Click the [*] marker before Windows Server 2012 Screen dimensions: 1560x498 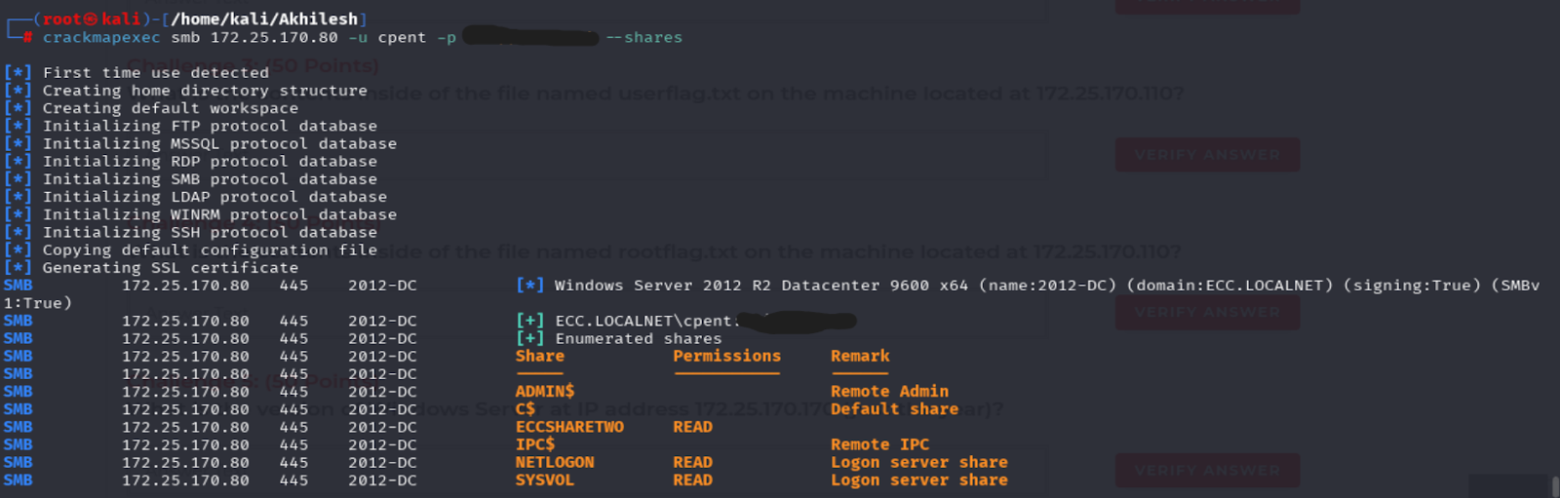pyautogui.click(x=529, y=286)
